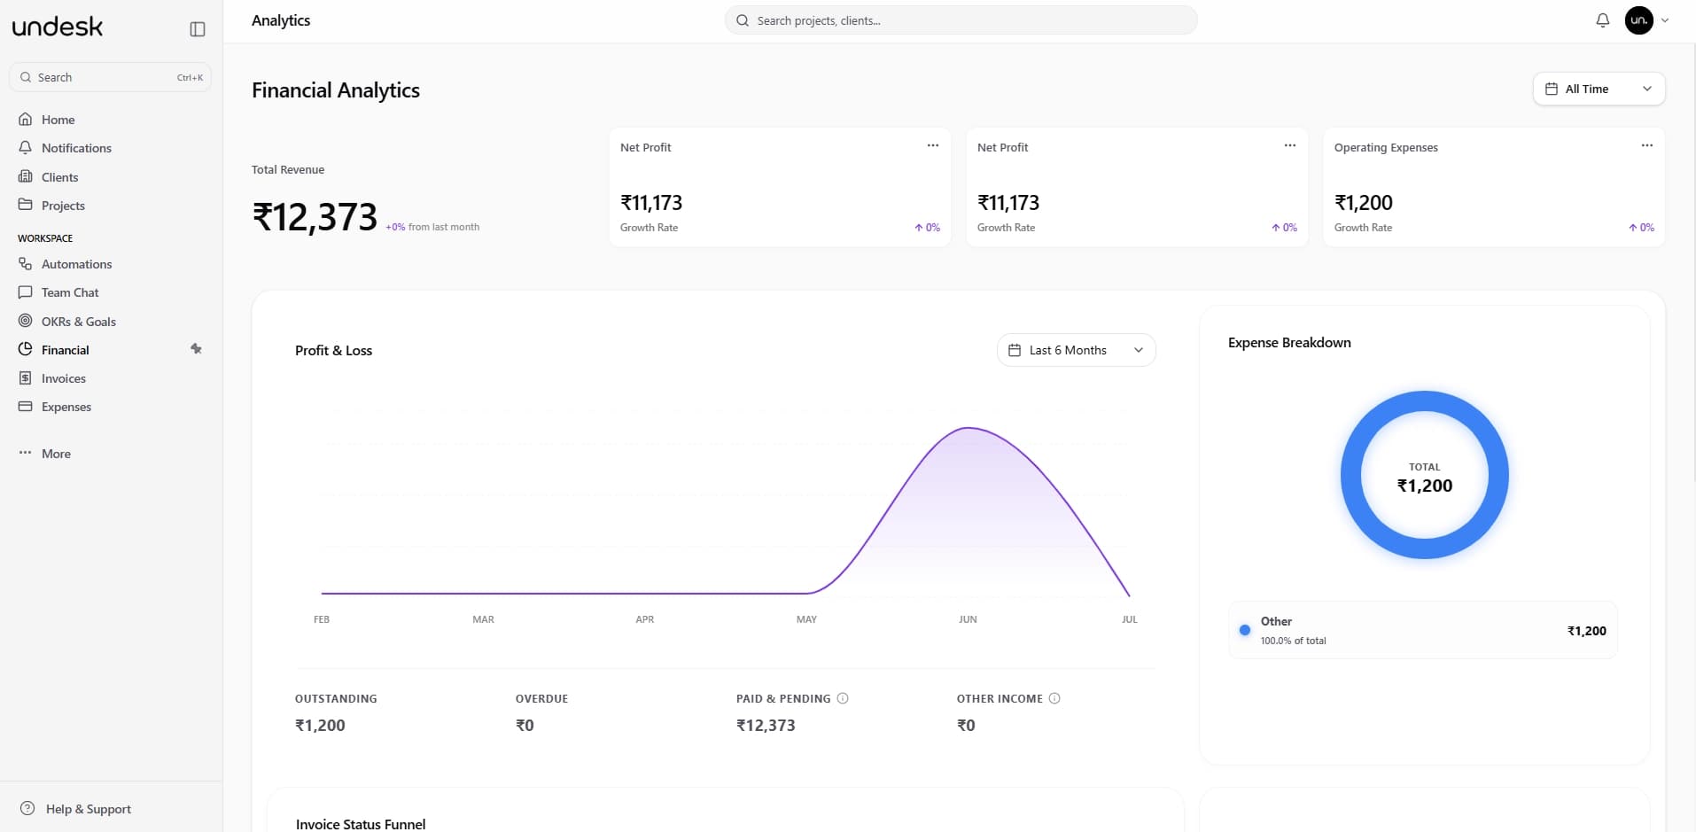This screenshot has height=832, width=1696.
Task: Click the Profit & Loss curve peak at JUN
Action: pyautogui.click(x=968, y=429)
